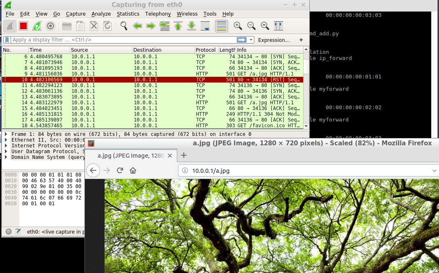Stop the running capture with the red square
The image size is (439, 273).
click(x=23, y=26)
